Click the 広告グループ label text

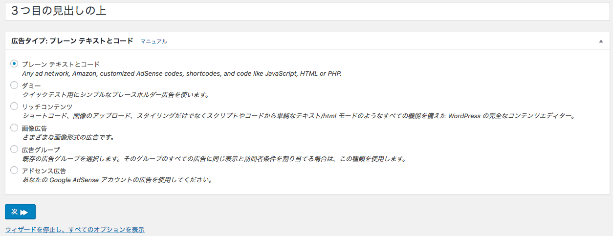tap(41, 150)
